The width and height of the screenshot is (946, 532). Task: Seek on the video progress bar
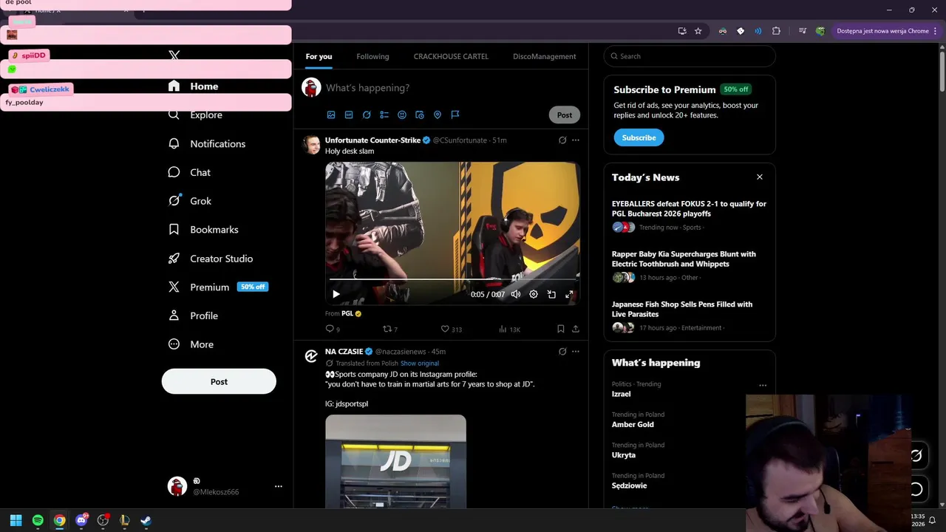452,280
